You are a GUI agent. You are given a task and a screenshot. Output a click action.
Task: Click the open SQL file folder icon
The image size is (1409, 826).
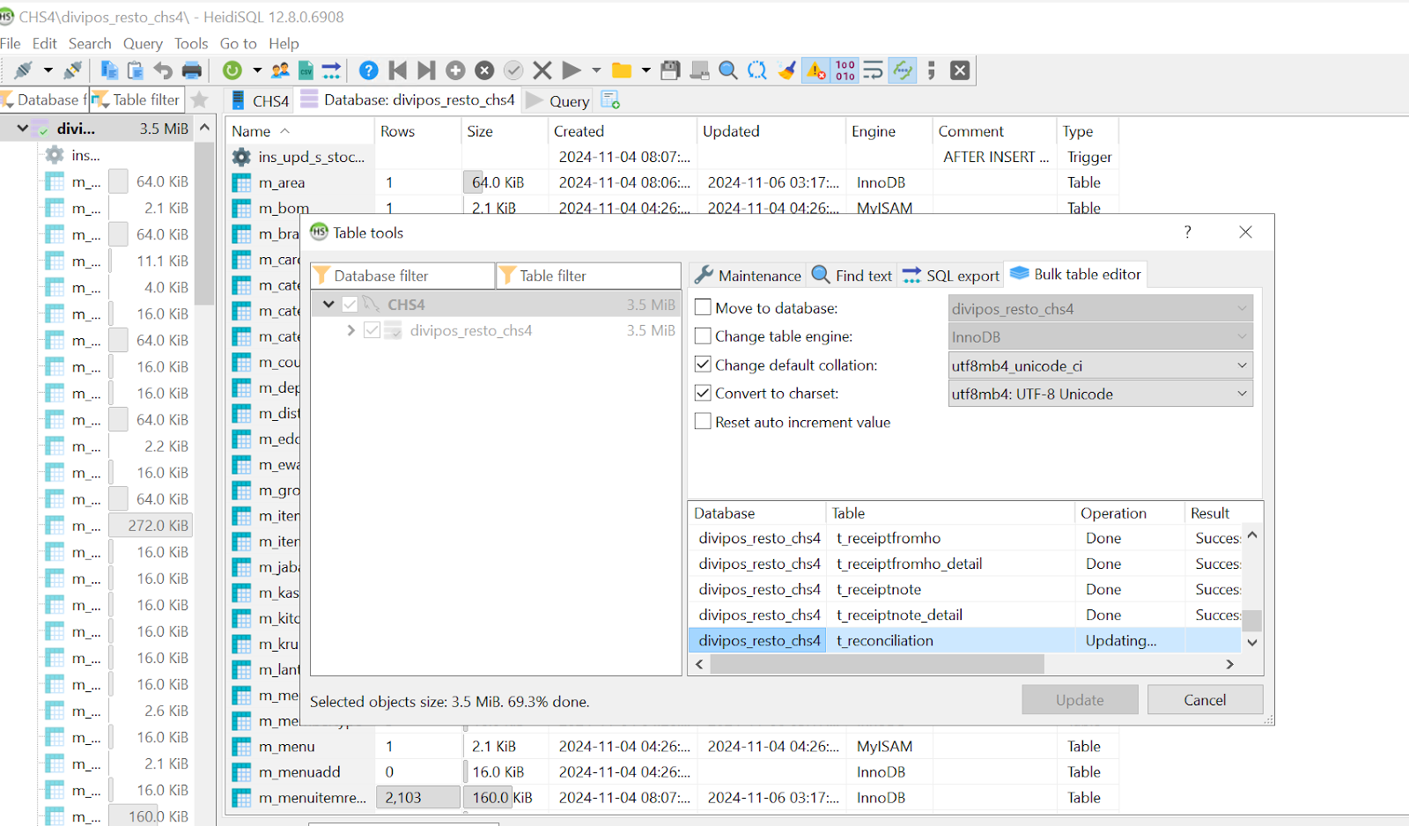point(622,70)
